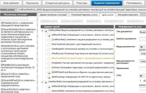Select DokAnnRekl заявление об аннулировании row
Screen dimensions: 146x93
83,91
